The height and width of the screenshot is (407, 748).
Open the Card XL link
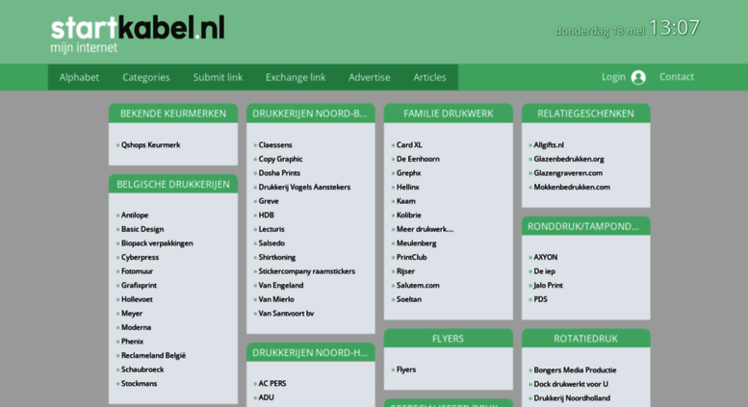pyautogui.click(x=409, y=145)
